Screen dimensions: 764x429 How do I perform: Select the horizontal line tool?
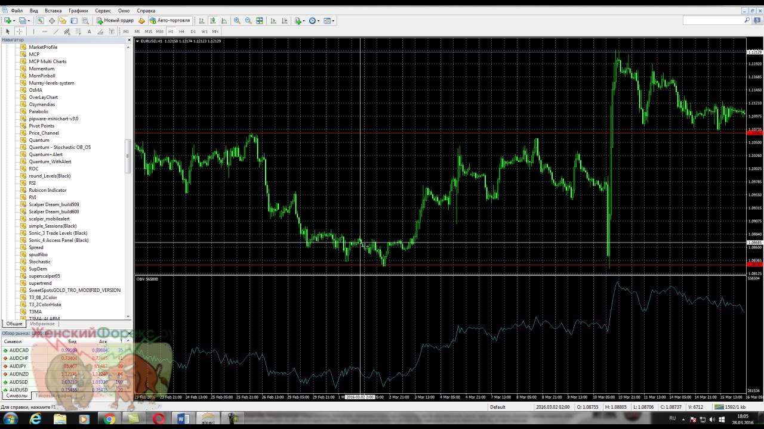(x=45, y=31)
